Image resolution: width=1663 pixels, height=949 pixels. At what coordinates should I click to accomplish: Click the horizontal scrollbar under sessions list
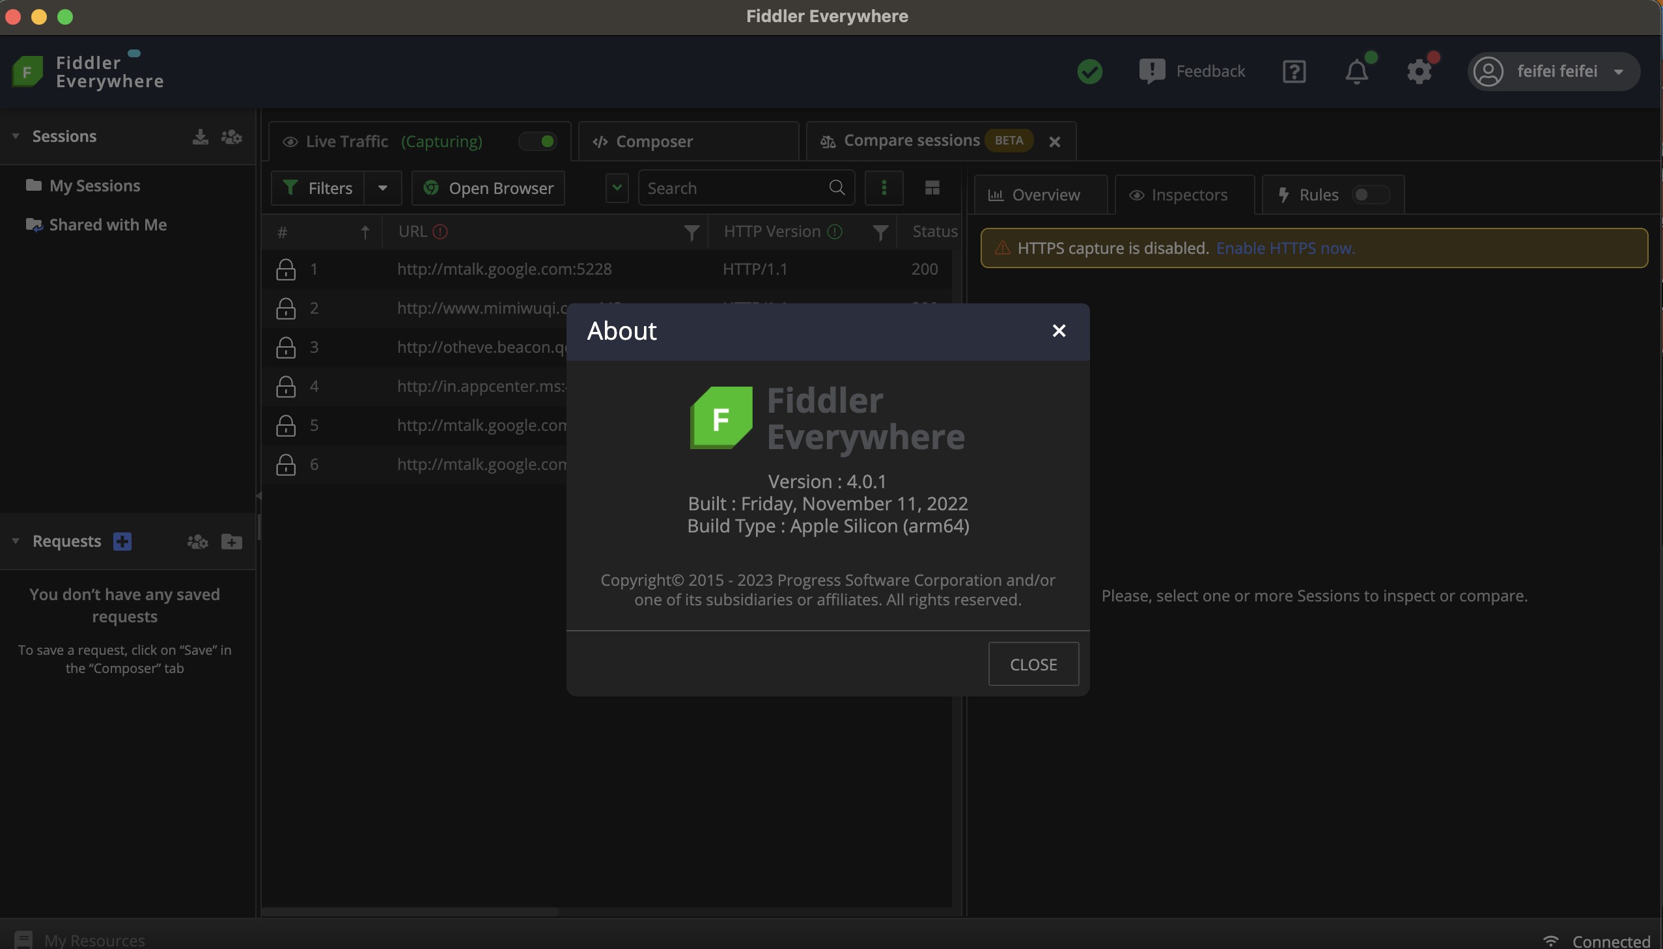pyautogui.click(x=410, y=911)
